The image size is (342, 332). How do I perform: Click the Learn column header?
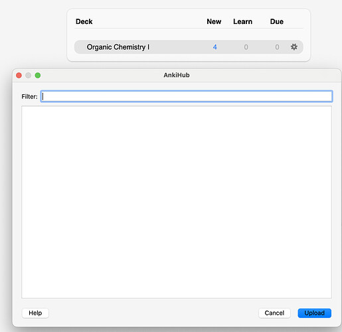pyautogui.click(x=242, y=21)
